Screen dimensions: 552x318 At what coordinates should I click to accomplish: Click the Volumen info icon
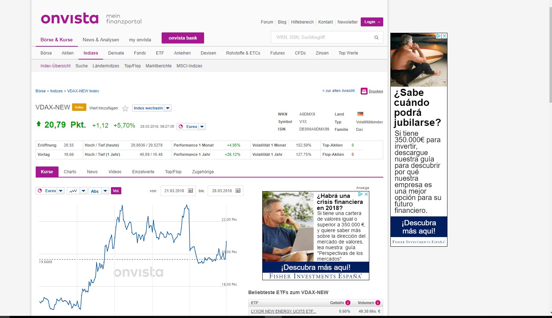tap(378, 303)
